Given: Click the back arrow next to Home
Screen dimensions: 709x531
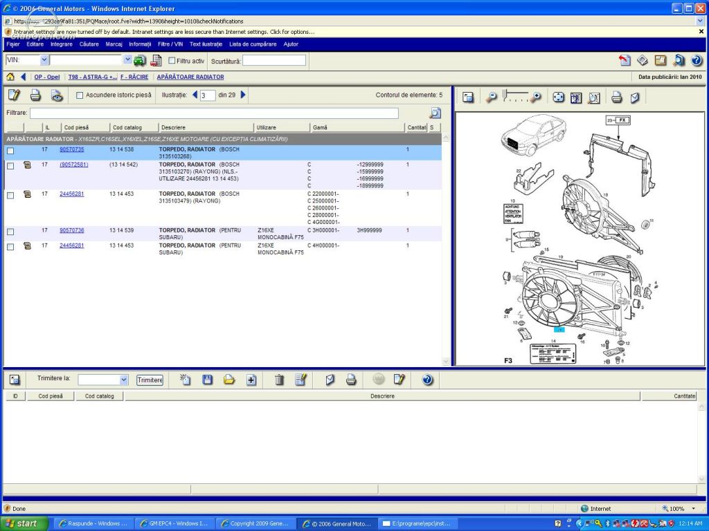Looking at the screenshot, I should [x=24, y=77].
